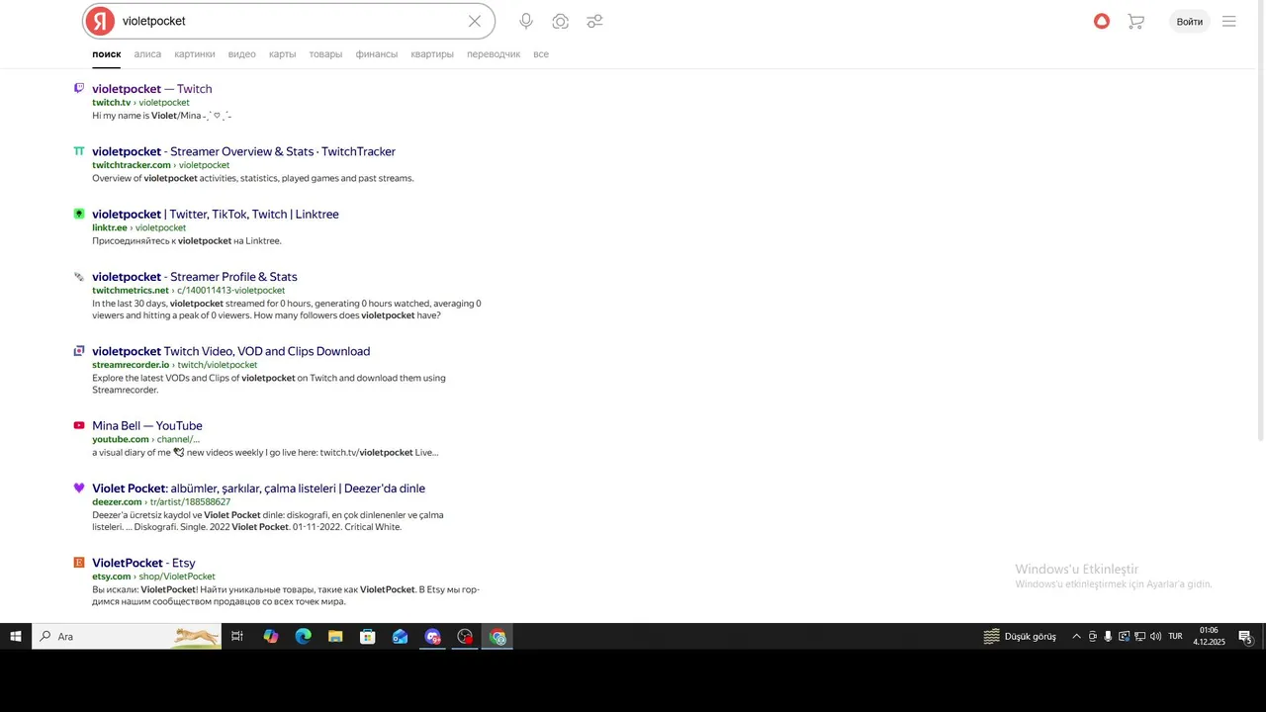Open the товары tab
Image resolution: width=1266 pixels, height=712 pixels.
point(325,54)
